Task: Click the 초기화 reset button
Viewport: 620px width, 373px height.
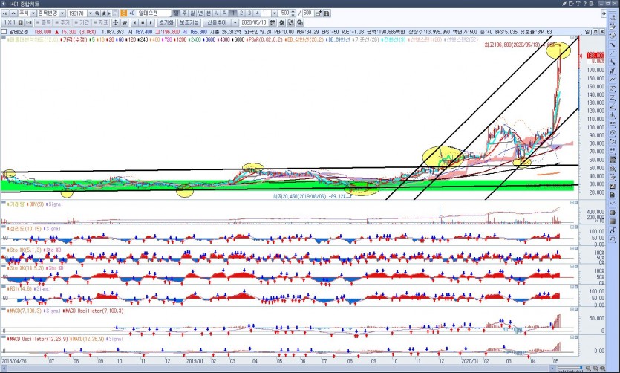Action: [x=166, y=22]
